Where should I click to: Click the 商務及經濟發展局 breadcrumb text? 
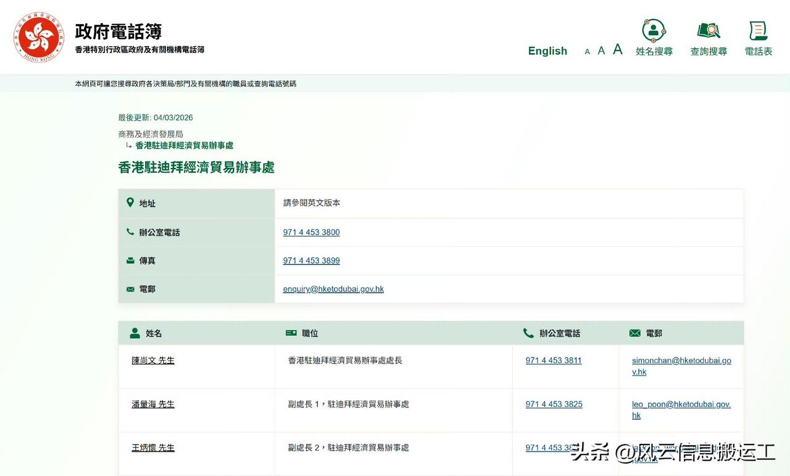coord(151,134)
